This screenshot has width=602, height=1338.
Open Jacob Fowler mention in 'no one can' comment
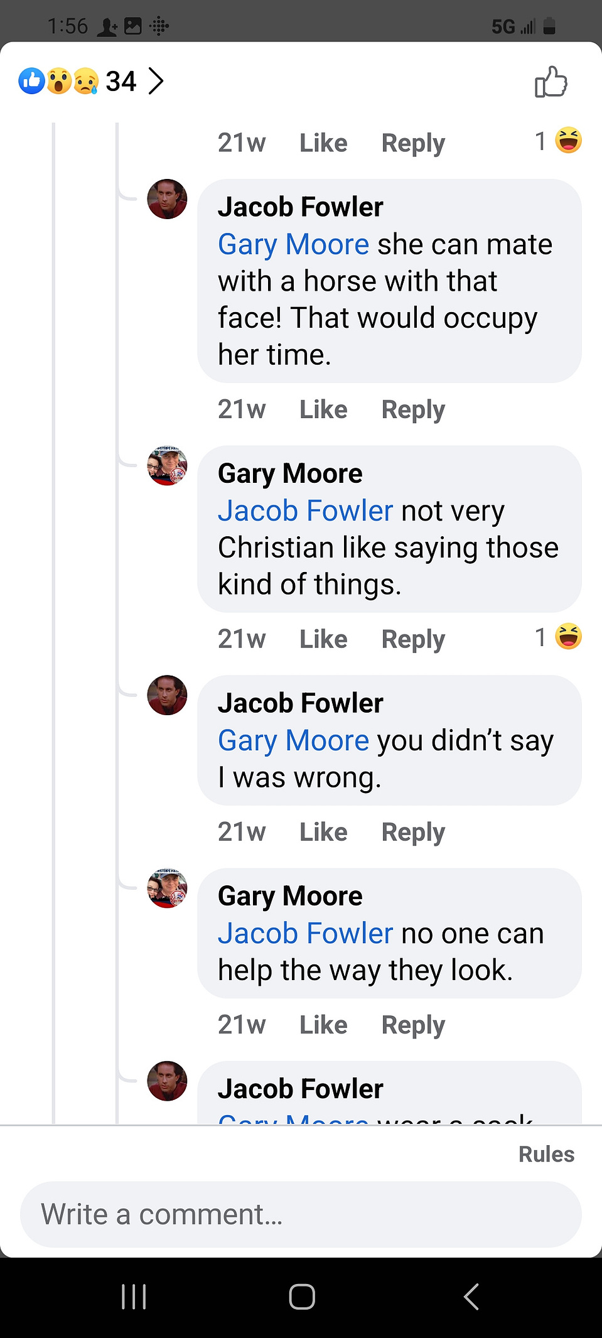click(305, 933)
